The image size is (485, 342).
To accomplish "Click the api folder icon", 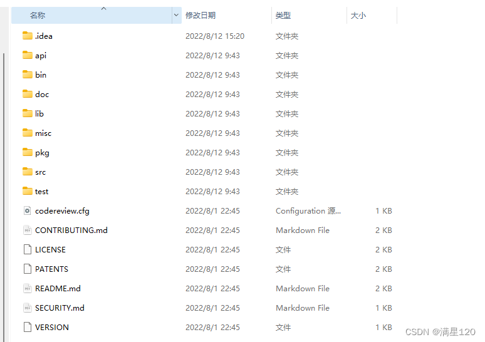I will tap(27, 55).
